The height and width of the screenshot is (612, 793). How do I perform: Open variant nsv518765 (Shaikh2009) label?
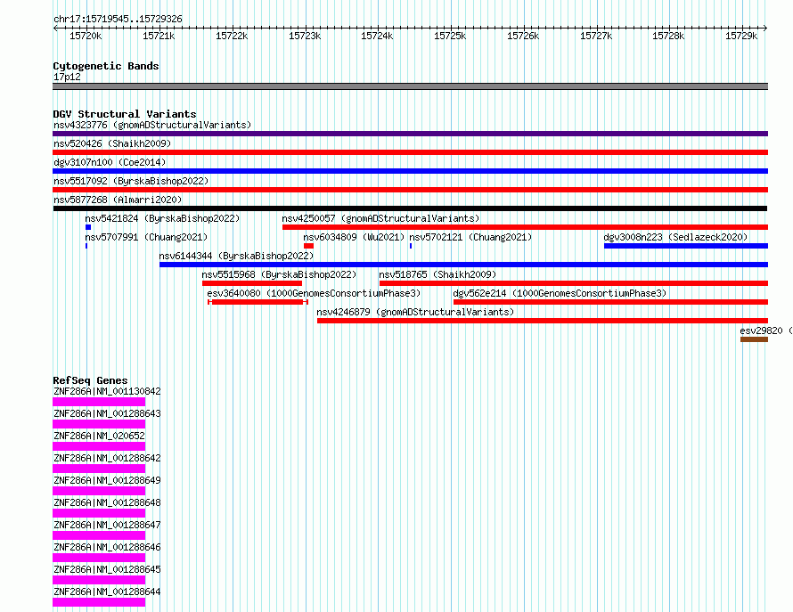[437, 274]
